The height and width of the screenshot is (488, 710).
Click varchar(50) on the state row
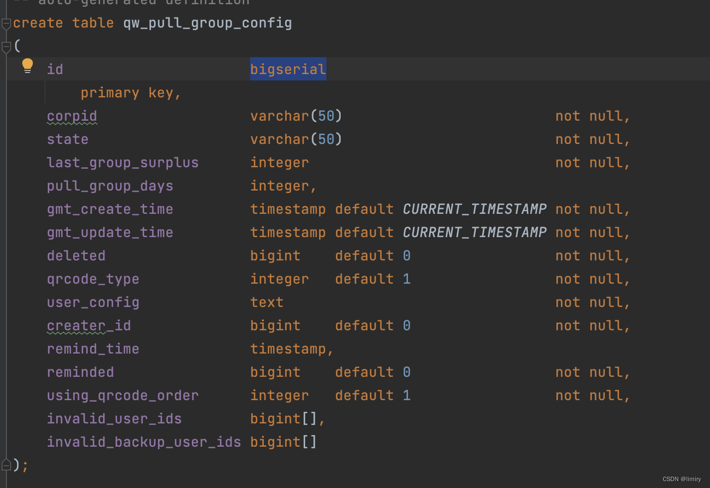296,139
